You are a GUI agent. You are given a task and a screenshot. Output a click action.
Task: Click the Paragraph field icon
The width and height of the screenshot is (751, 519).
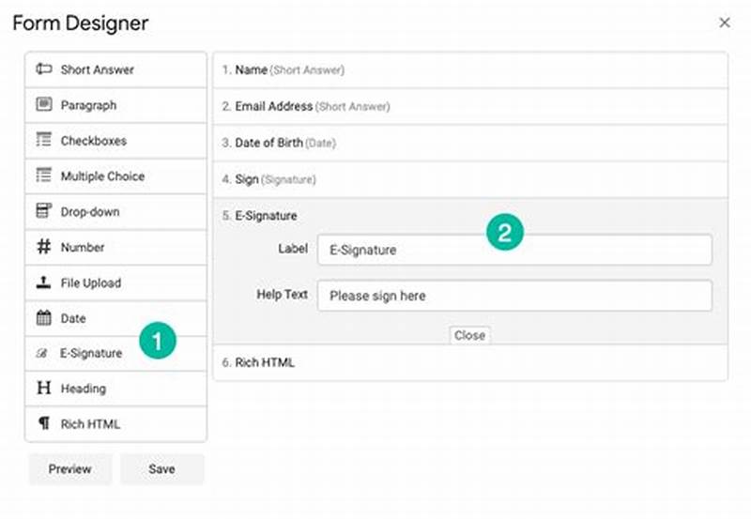[43, 104]
